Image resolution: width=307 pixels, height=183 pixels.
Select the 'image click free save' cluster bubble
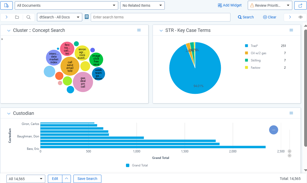[x=96, y=60]
